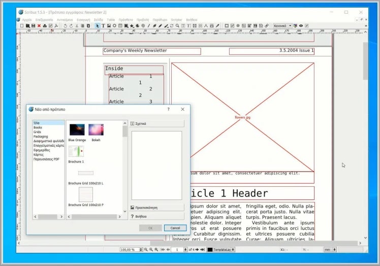Select the Zoom magnifier tool

point(177,26)
